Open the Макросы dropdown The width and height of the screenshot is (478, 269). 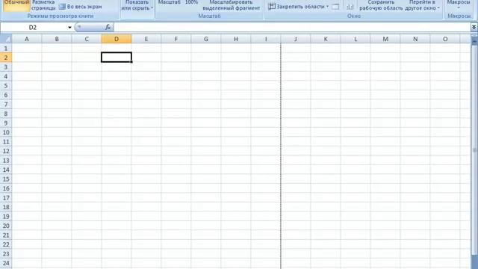click(x=459, y=4)
